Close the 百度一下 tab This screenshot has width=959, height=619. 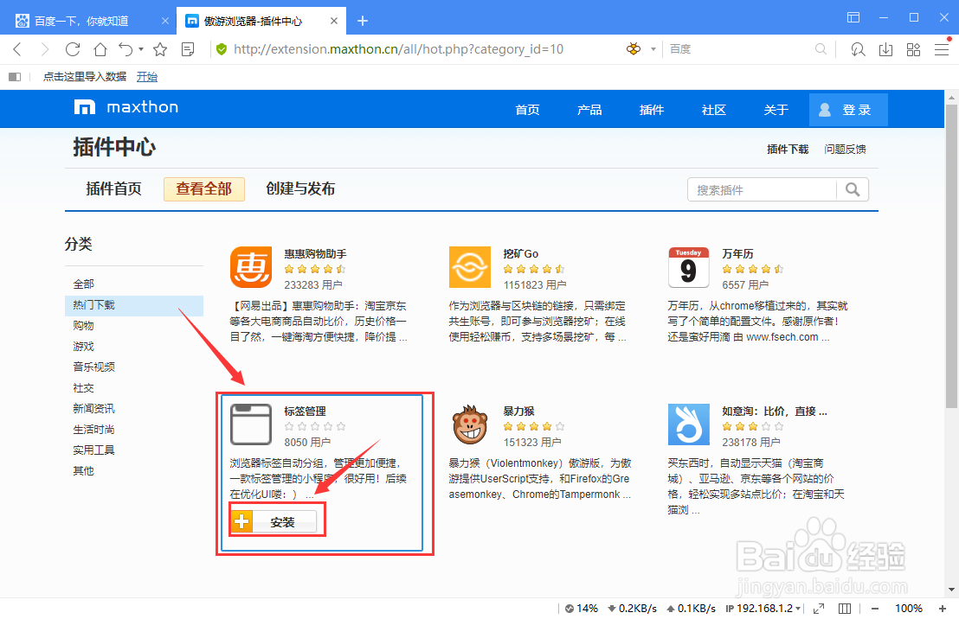(x=165, y=21)
